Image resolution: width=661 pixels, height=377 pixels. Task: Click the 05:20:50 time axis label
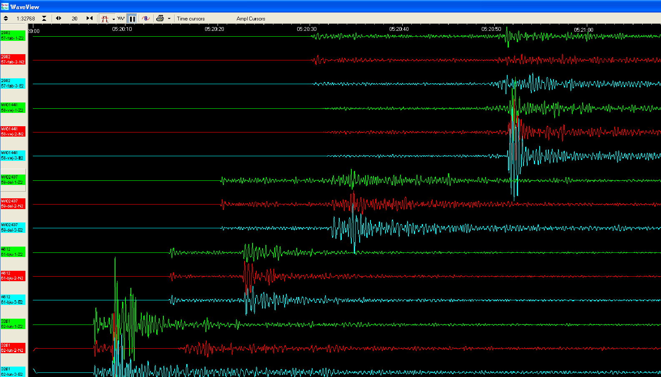[491, 29]
